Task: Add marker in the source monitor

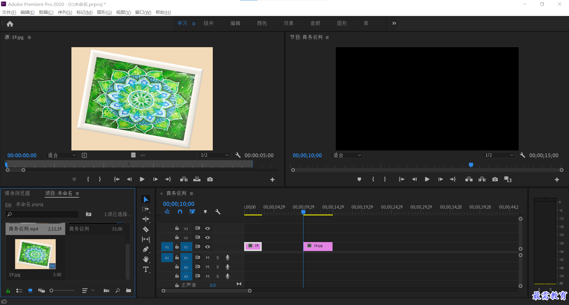Action: 74,179
